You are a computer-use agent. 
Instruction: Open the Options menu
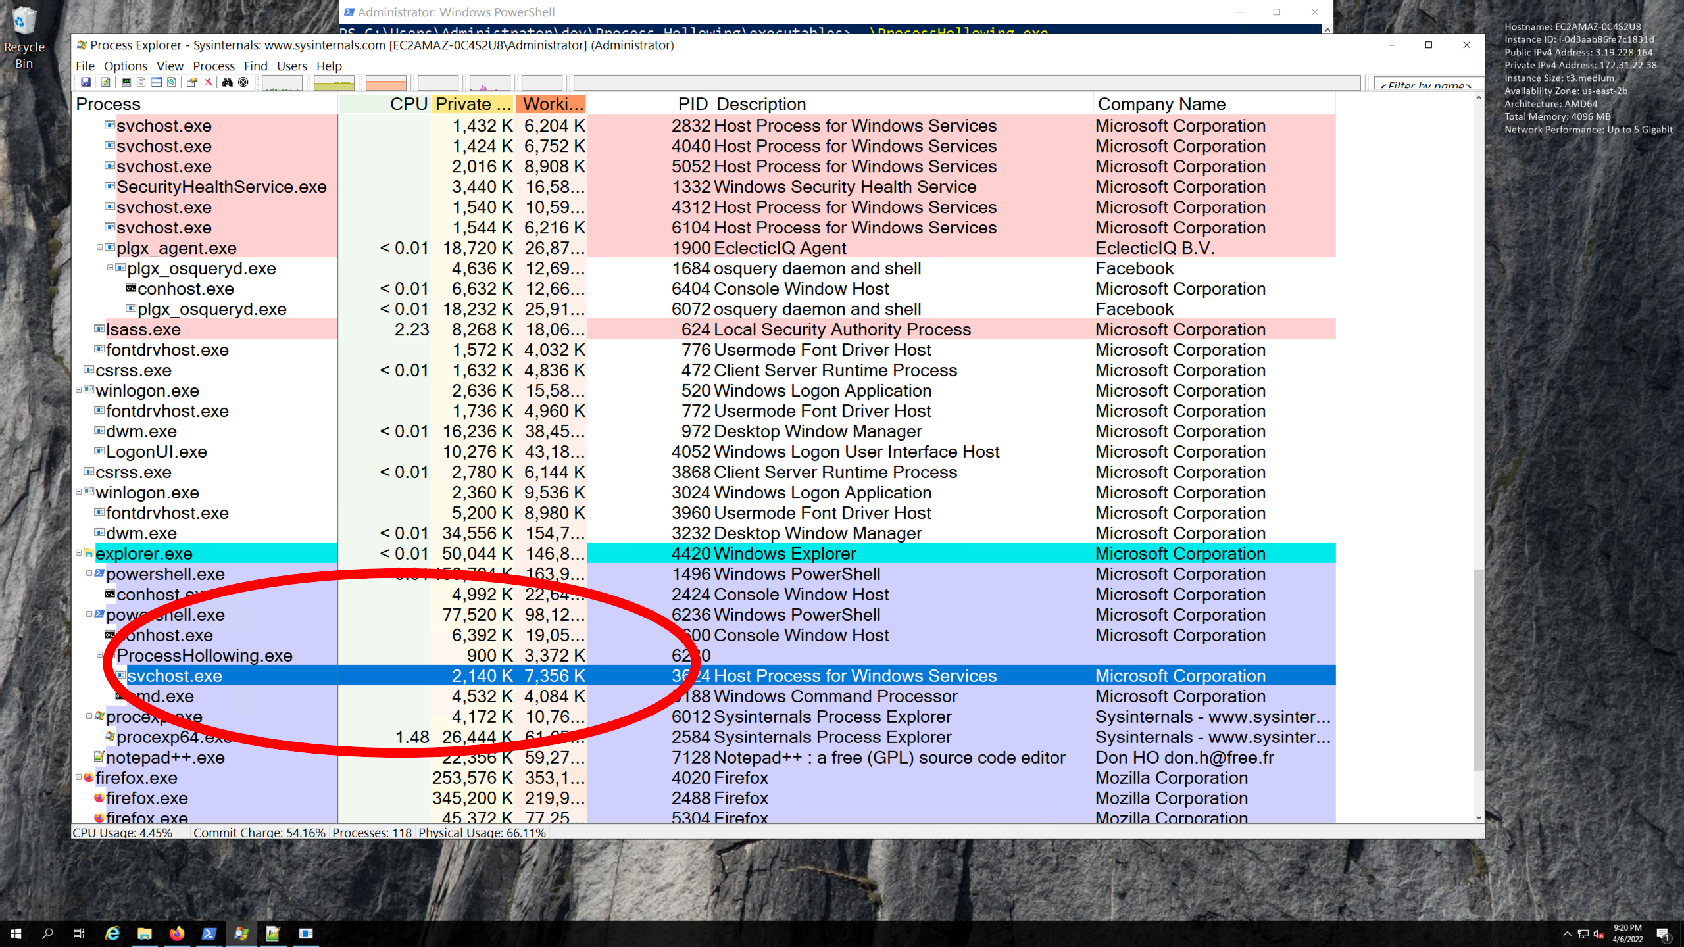(125, 66)
